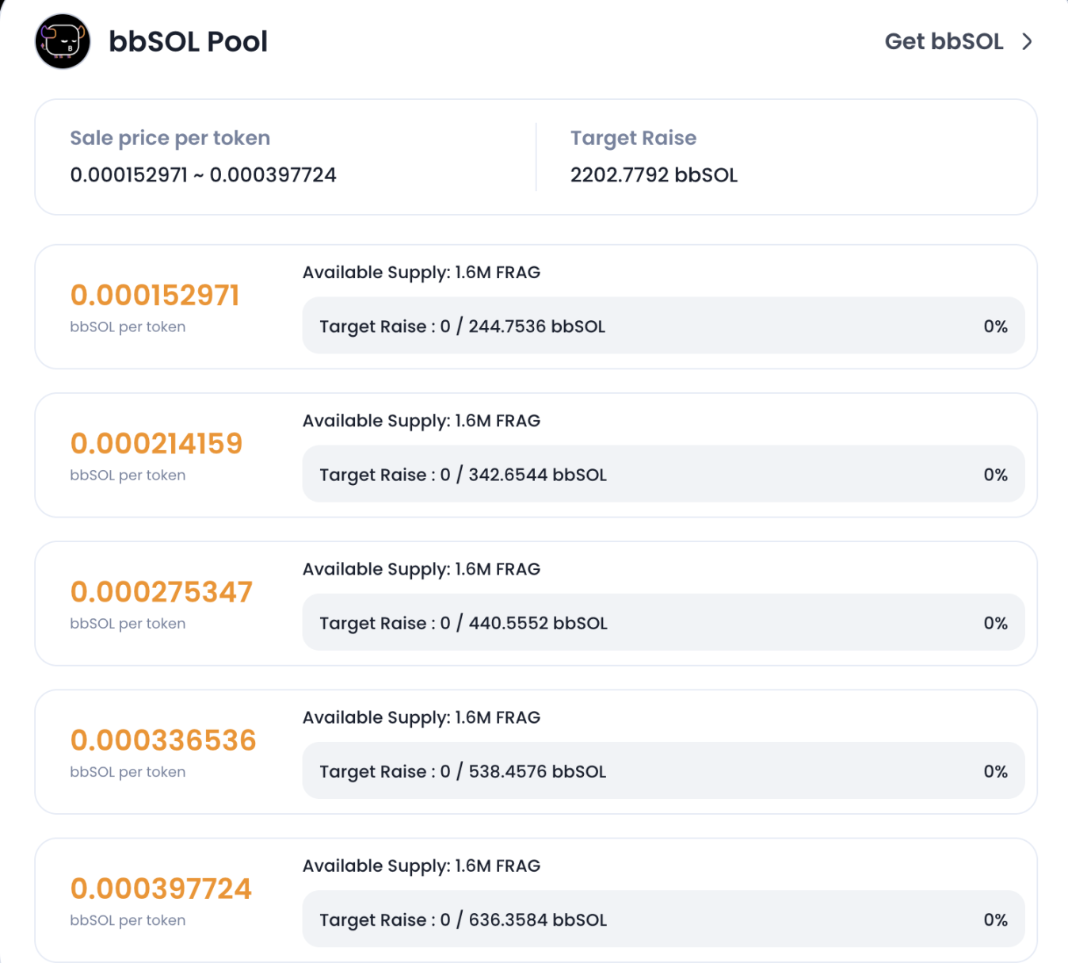Open the 0.000275347 price tier card
Viewport: 1068px width, 963px height.
pos(534,602)
